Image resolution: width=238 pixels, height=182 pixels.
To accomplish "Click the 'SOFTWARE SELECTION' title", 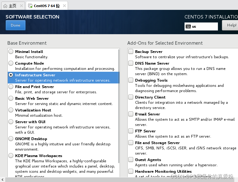I will pyautogui.click(x=32, y=17).
